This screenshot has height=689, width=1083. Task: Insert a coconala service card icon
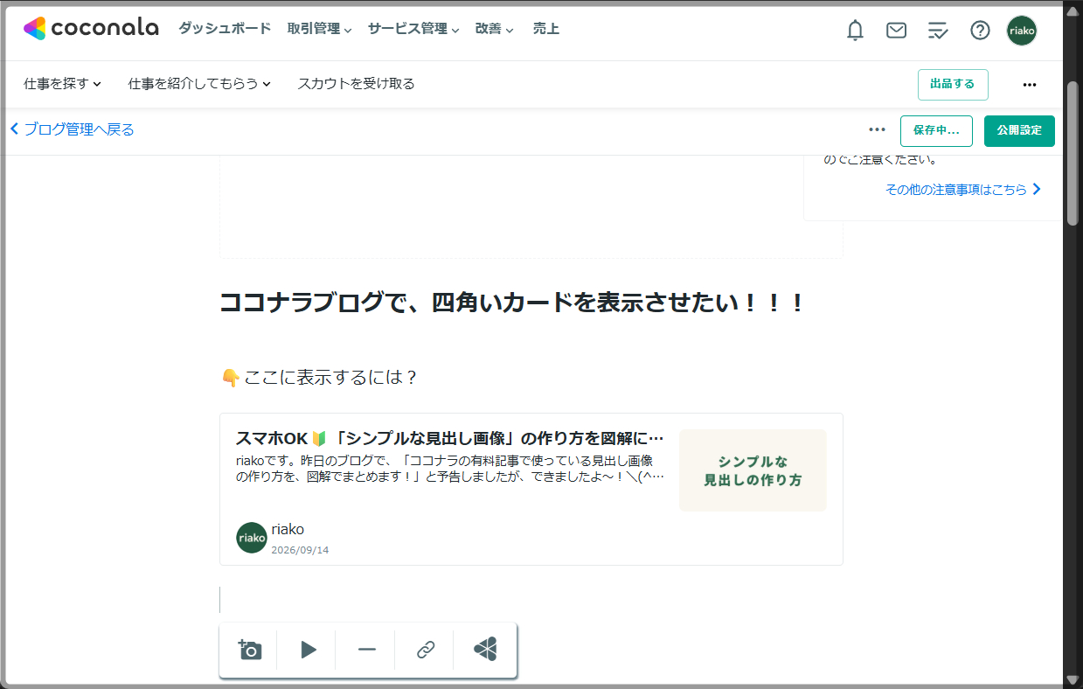click(x=485, y=649)
